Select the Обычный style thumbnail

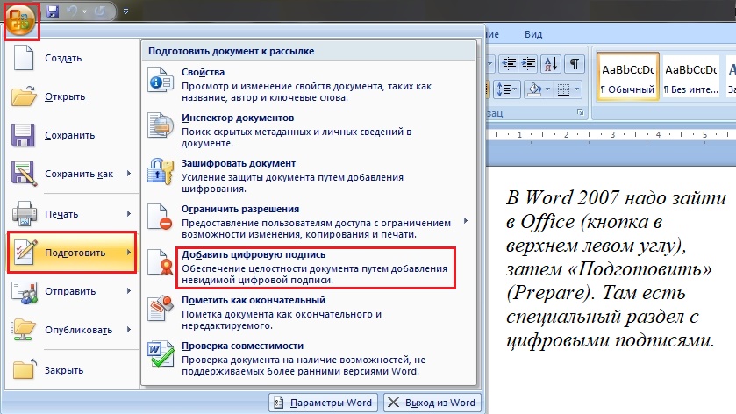[626, 75]
